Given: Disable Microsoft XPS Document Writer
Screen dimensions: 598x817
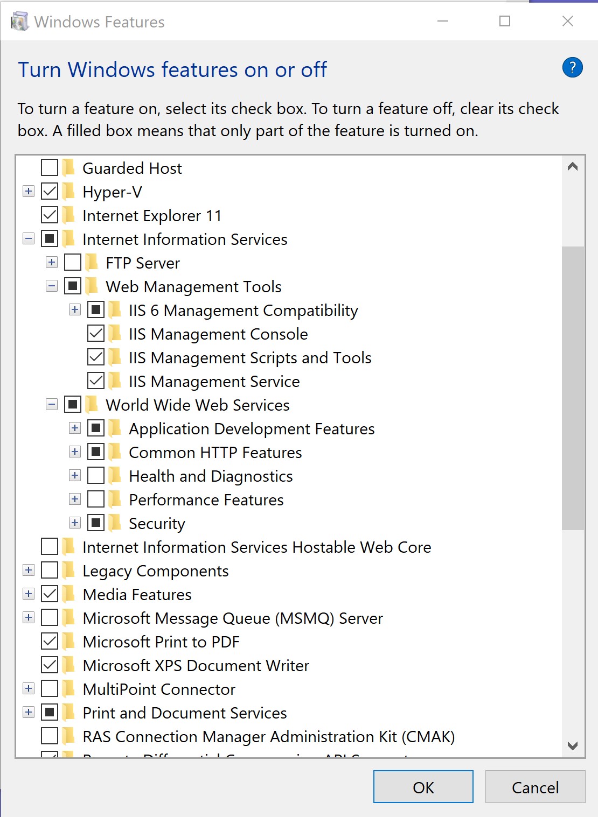Looking at the screenshot, I should [x=50, y=665].
